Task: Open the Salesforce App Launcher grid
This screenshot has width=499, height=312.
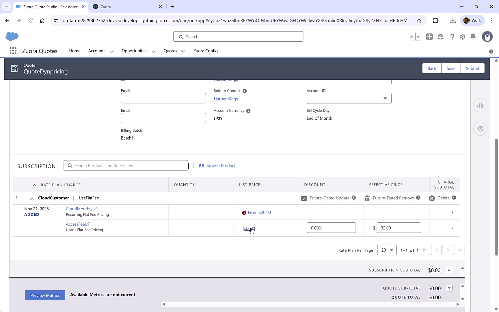Action: click(13, 51)
